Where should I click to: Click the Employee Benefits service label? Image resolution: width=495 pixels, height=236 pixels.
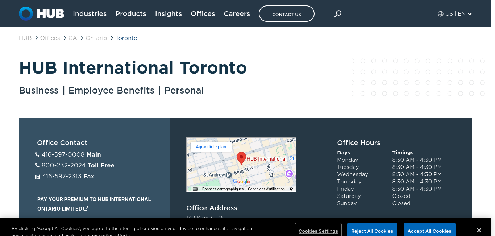click(x=112, y=90)
